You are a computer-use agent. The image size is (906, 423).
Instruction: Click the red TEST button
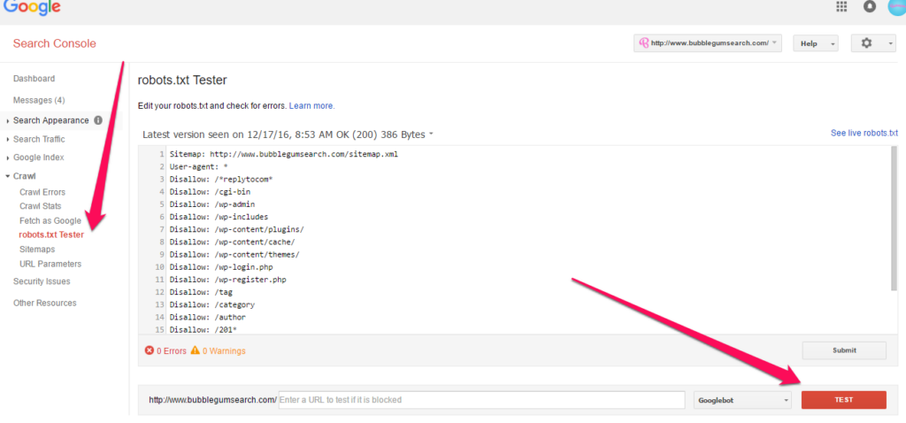[843, 400]
